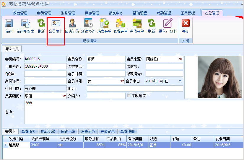This screenshot has height=160, width=244.
Task: Click the 2018/6/6 expiry cell
Action: click(138, 145)
